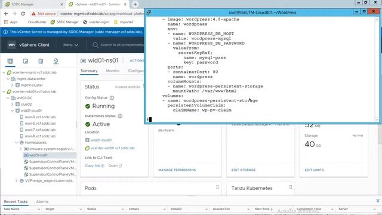The width and height of the screenshot is (382, 215).
Task: Expand mgmt-cluster tree node
Action: pyautogui.click(x=12, y=85)
